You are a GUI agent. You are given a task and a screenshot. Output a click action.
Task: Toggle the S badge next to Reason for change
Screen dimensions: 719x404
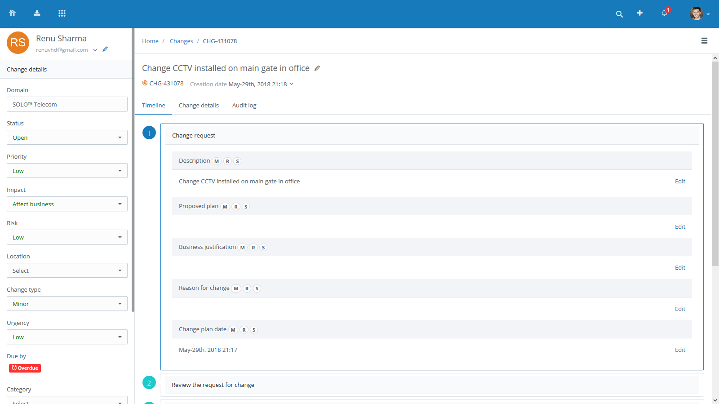(257, 289)
